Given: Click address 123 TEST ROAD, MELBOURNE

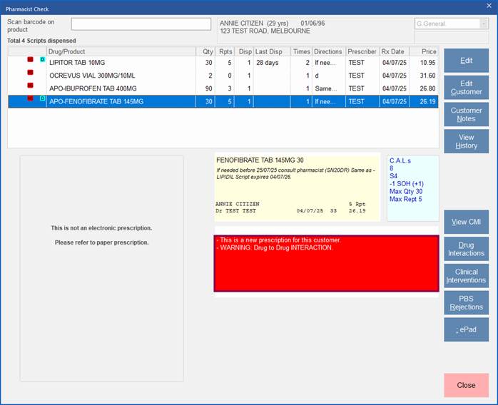Looking at the screenshot, I should [x=265, y=31].
